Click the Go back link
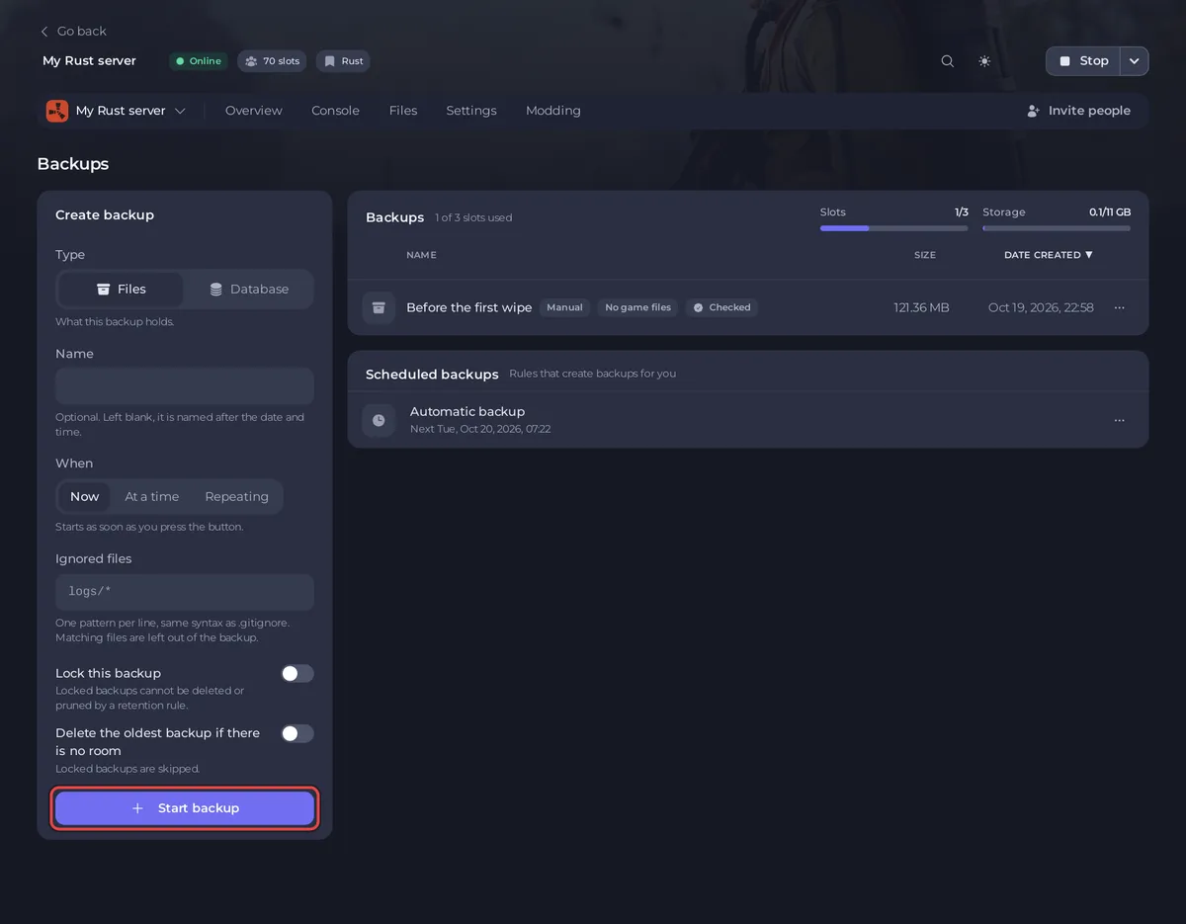1186x924 pixels. pos(73,32)
